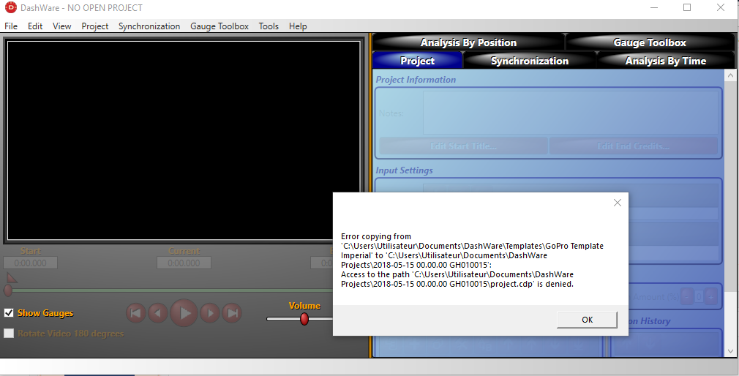Image resolution: width=739 pixels, height=376 pixels.
Task: Select the Project tab
Action: pyautogui.click(x=417, y=61)
